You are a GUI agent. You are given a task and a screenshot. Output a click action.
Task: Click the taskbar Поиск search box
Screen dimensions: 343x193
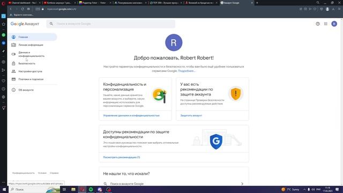tap(34, 189)
